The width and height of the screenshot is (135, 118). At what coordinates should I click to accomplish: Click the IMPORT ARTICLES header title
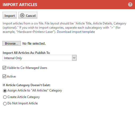20,4
